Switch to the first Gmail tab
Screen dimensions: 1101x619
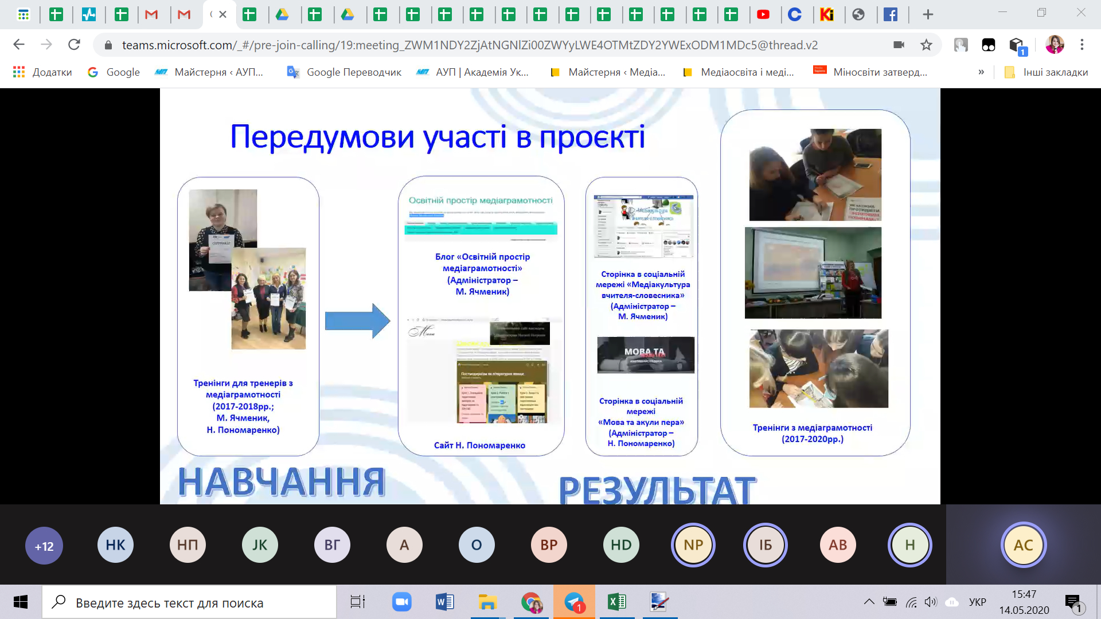pyautogui.click(x=151, y=14)
